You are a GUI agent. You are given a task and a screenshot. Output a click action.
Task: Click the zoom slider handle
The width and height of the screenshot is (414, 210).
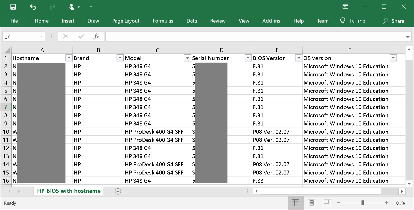363,203
